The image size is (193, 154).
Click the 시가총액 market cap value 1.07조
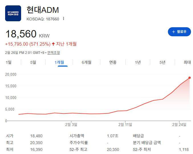(113, 136)
